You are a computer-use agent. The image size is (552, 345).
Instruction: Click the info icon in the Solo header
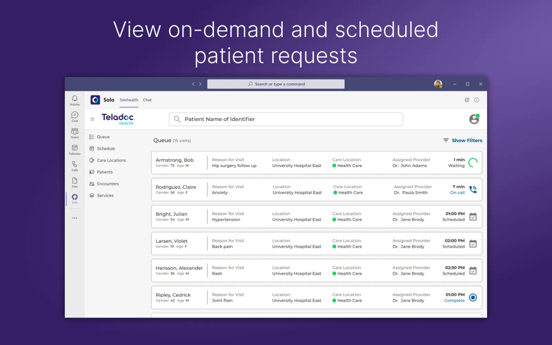pyautogui.click(x=476, y=100)
